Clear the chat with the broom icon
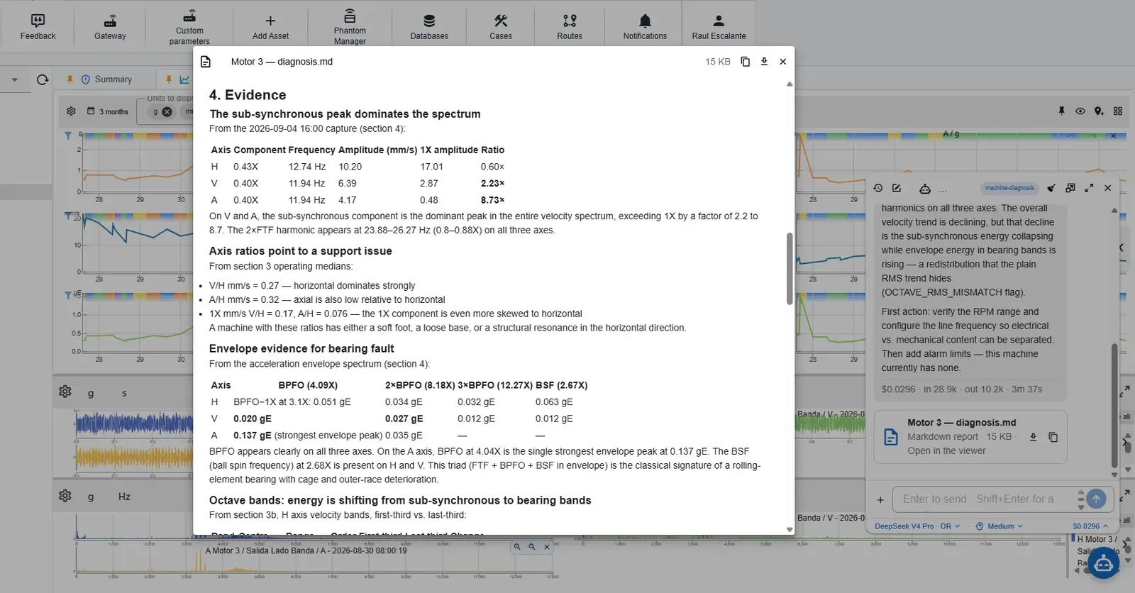 (x=1051, y=188)
